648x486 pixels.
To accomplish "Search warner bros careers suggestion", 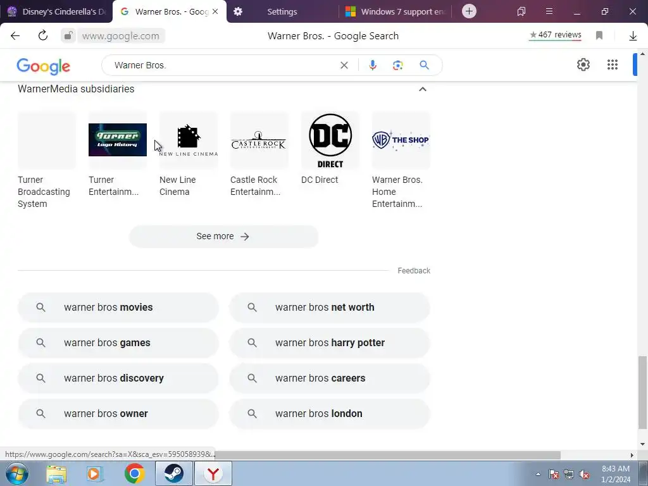I will point(329,378).
